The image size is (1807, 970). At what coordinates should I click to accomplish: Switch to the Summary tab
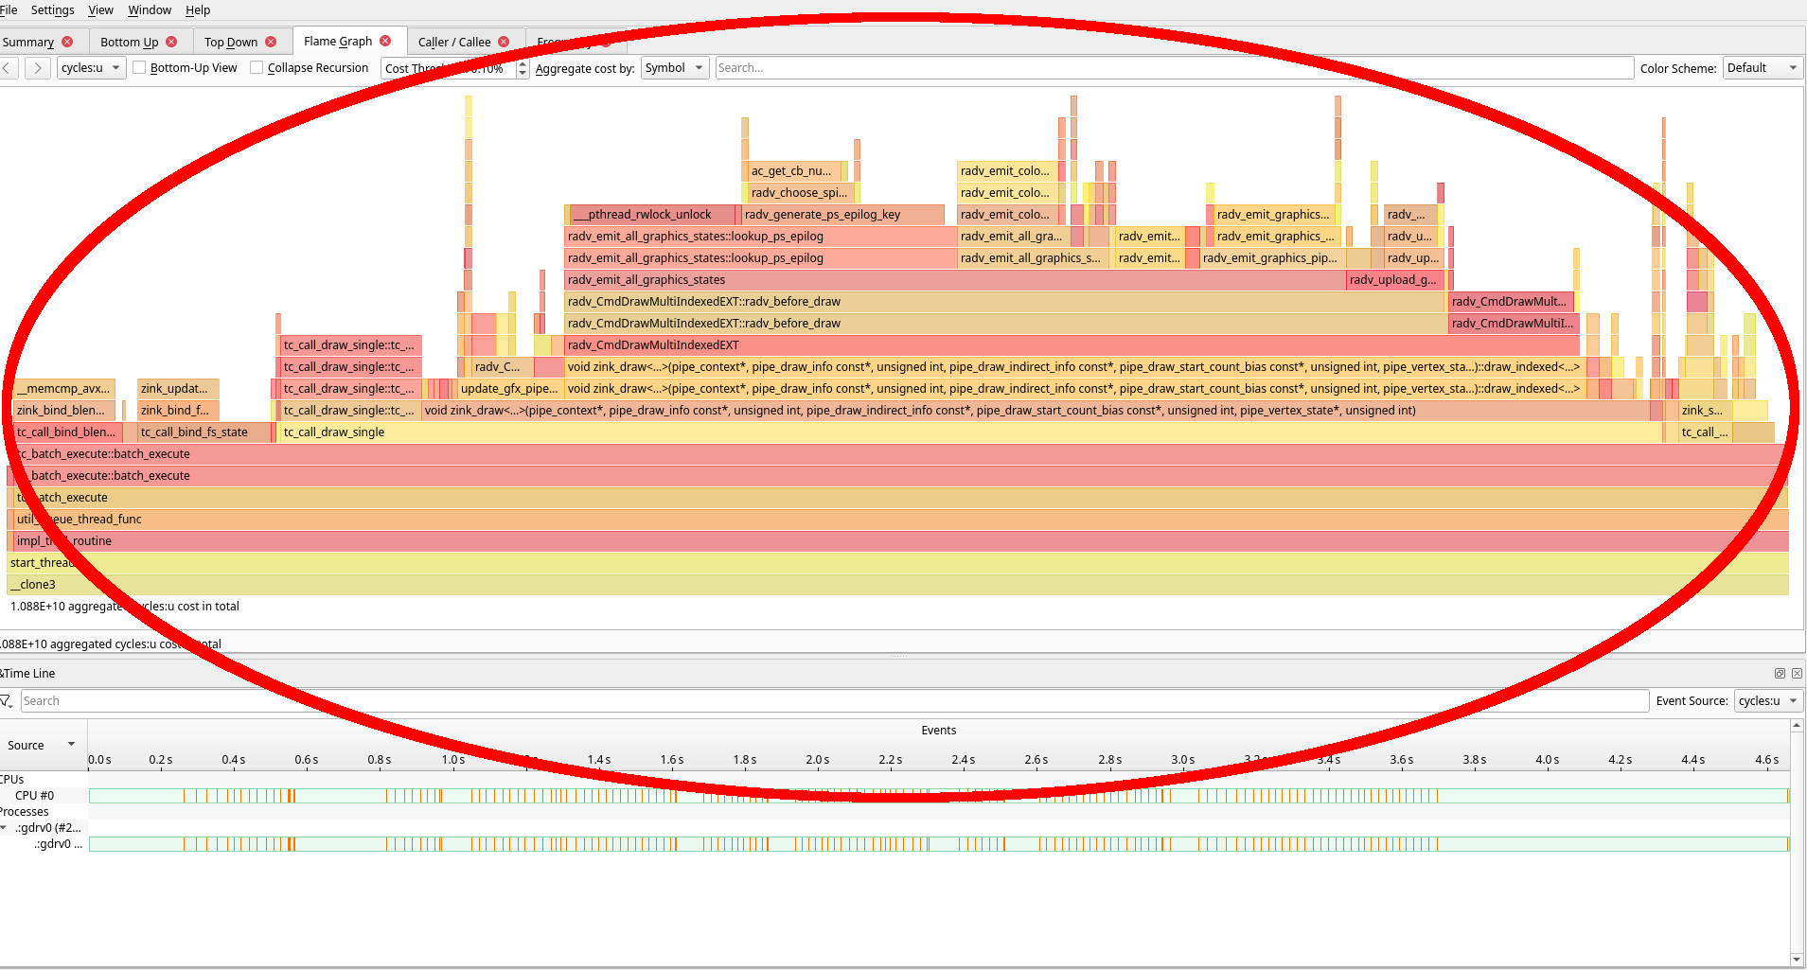[x=28, y=42]
